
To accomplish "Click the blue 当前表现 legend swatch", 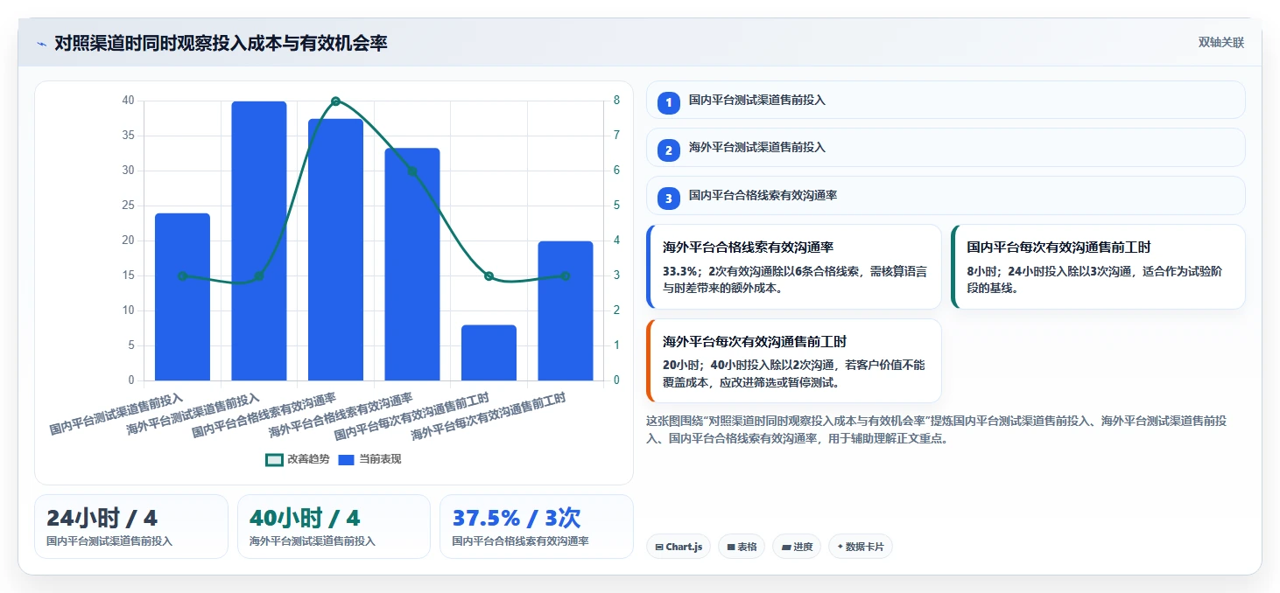I will (346, 459).
